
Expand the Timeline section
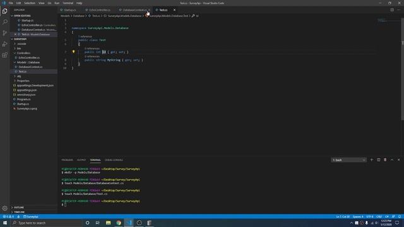tap(19, 212)
